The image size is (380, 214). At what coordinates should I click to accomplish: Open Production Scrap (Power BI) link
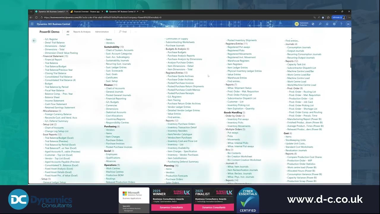click(x=302, y=181)
